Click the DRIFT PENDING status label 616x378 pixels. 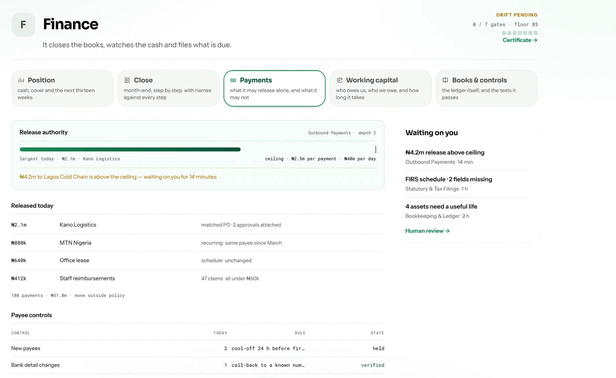(517, 15)
